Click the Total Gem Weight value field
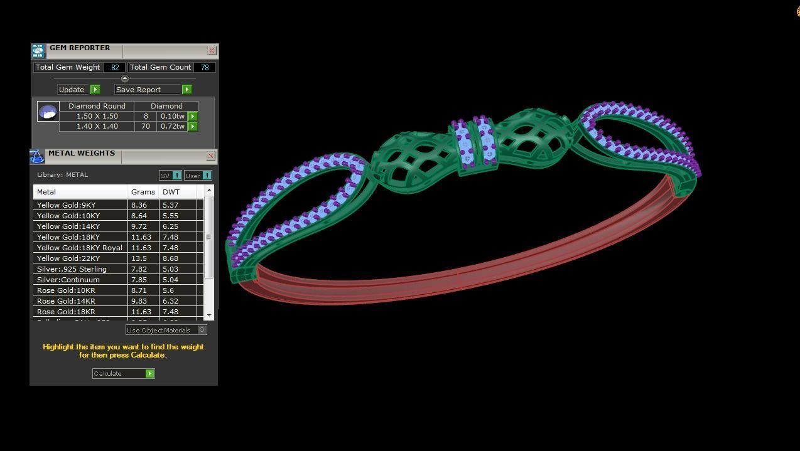Viewport: 800px width, 451px height. (x=114, y=67)
